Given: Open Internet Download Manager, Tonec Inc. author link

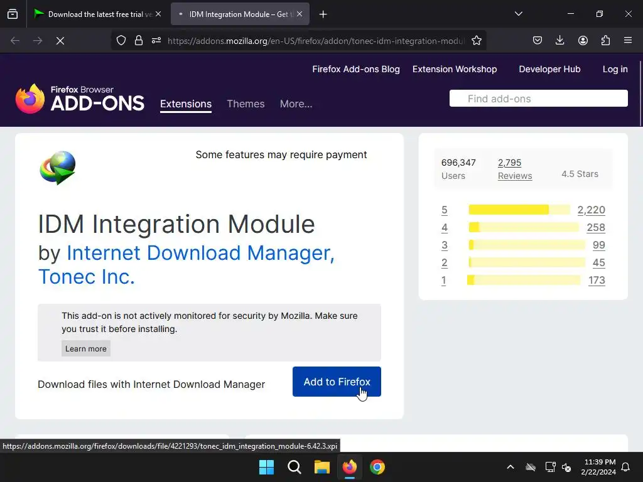Looking at the screenshot, I should (186, 265).
